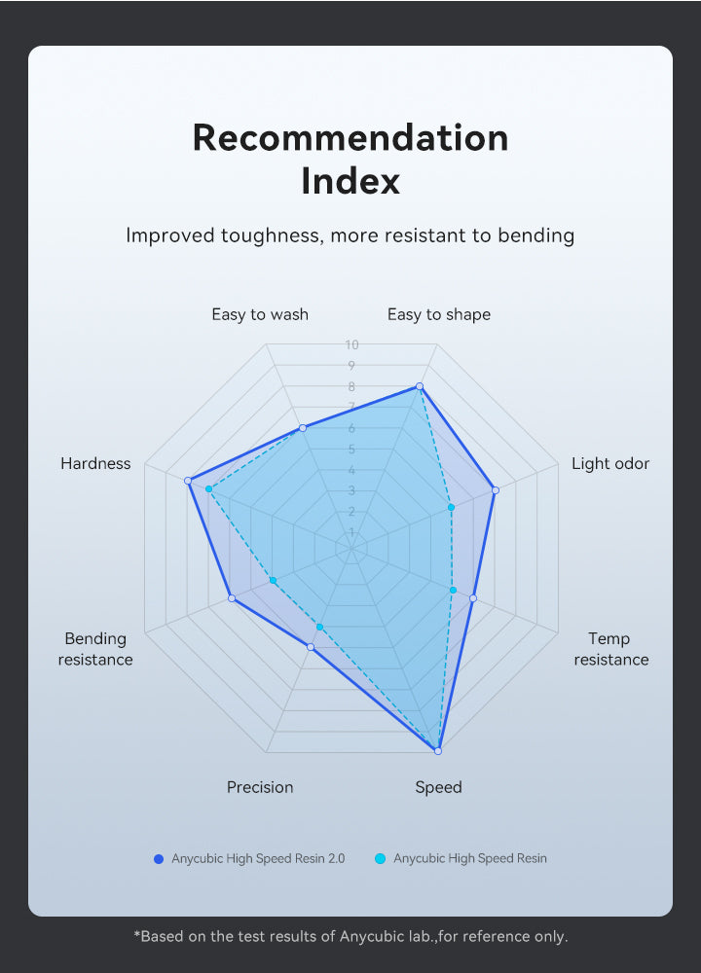This screenshot has width=701, height=973.
Task: Select the "Anycubic High Speed Resin" legend label
Action: 470,858
